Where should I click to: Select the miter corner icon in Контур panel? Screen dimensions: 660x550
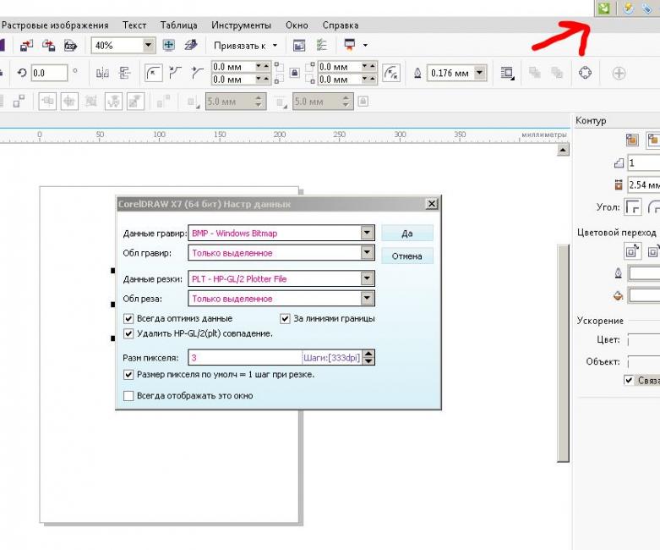point(631,207)
